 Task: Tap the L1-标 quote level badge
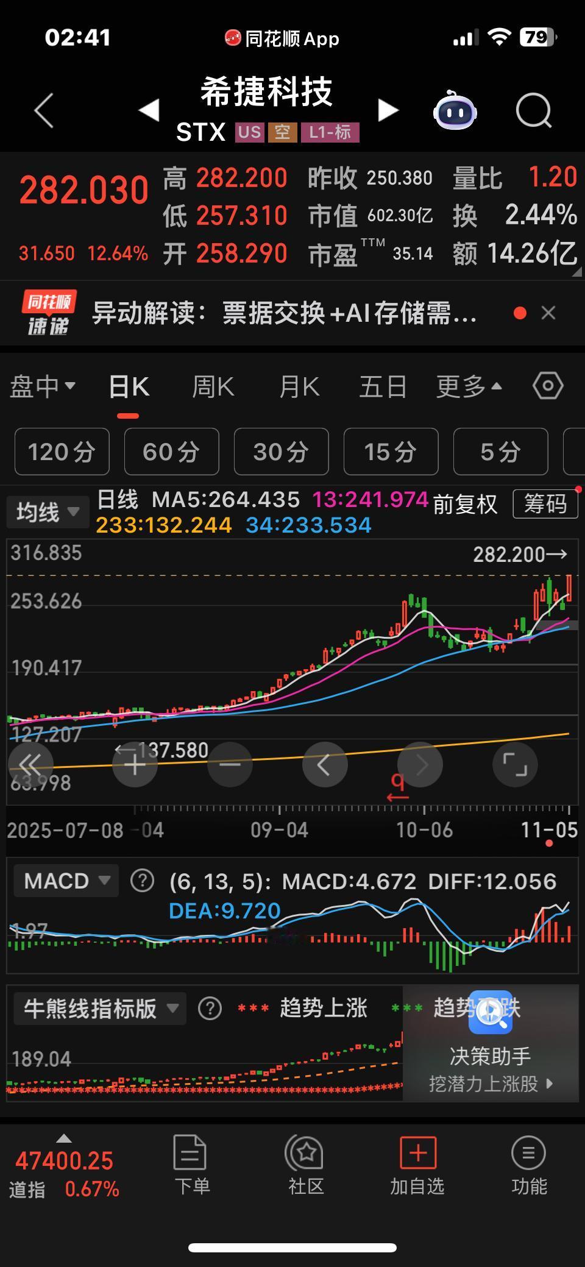point(330,132)
